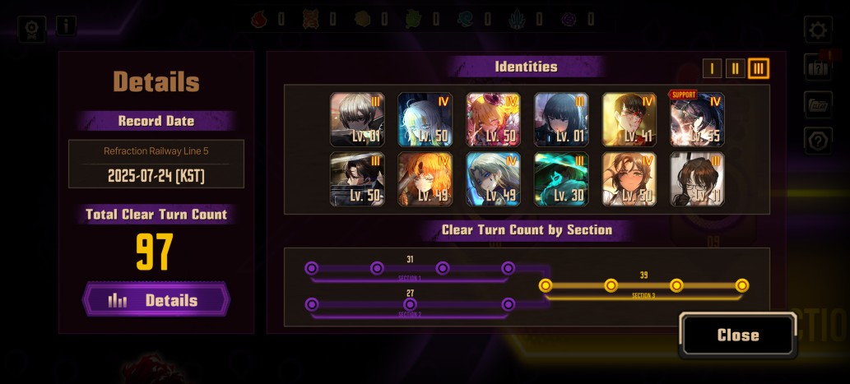Select team tab III
This screenshot has height=384, width=850.
[759, 69]
